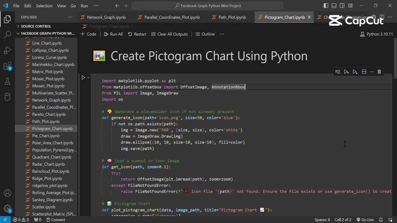Open Lollipop_Chart.ipynb in explorer
The image size is (397, 223).
[50, 50]
